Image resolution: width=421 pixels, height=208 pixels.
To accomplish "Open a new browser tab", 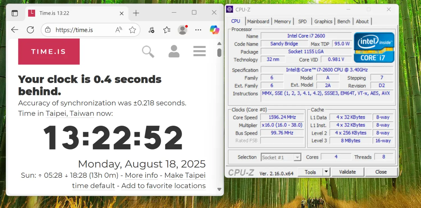I will (x=136, y=13).
